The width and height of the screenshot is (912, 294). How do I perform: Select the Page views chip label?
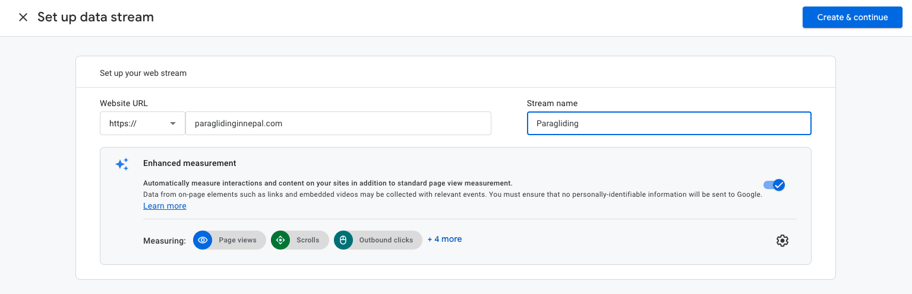237,240
